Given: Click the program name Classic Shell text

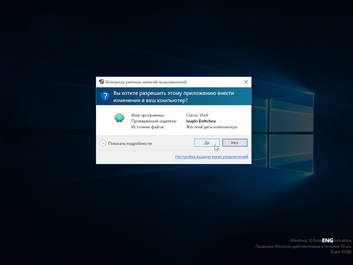Looking at the screenshot, I should point(197,115).
